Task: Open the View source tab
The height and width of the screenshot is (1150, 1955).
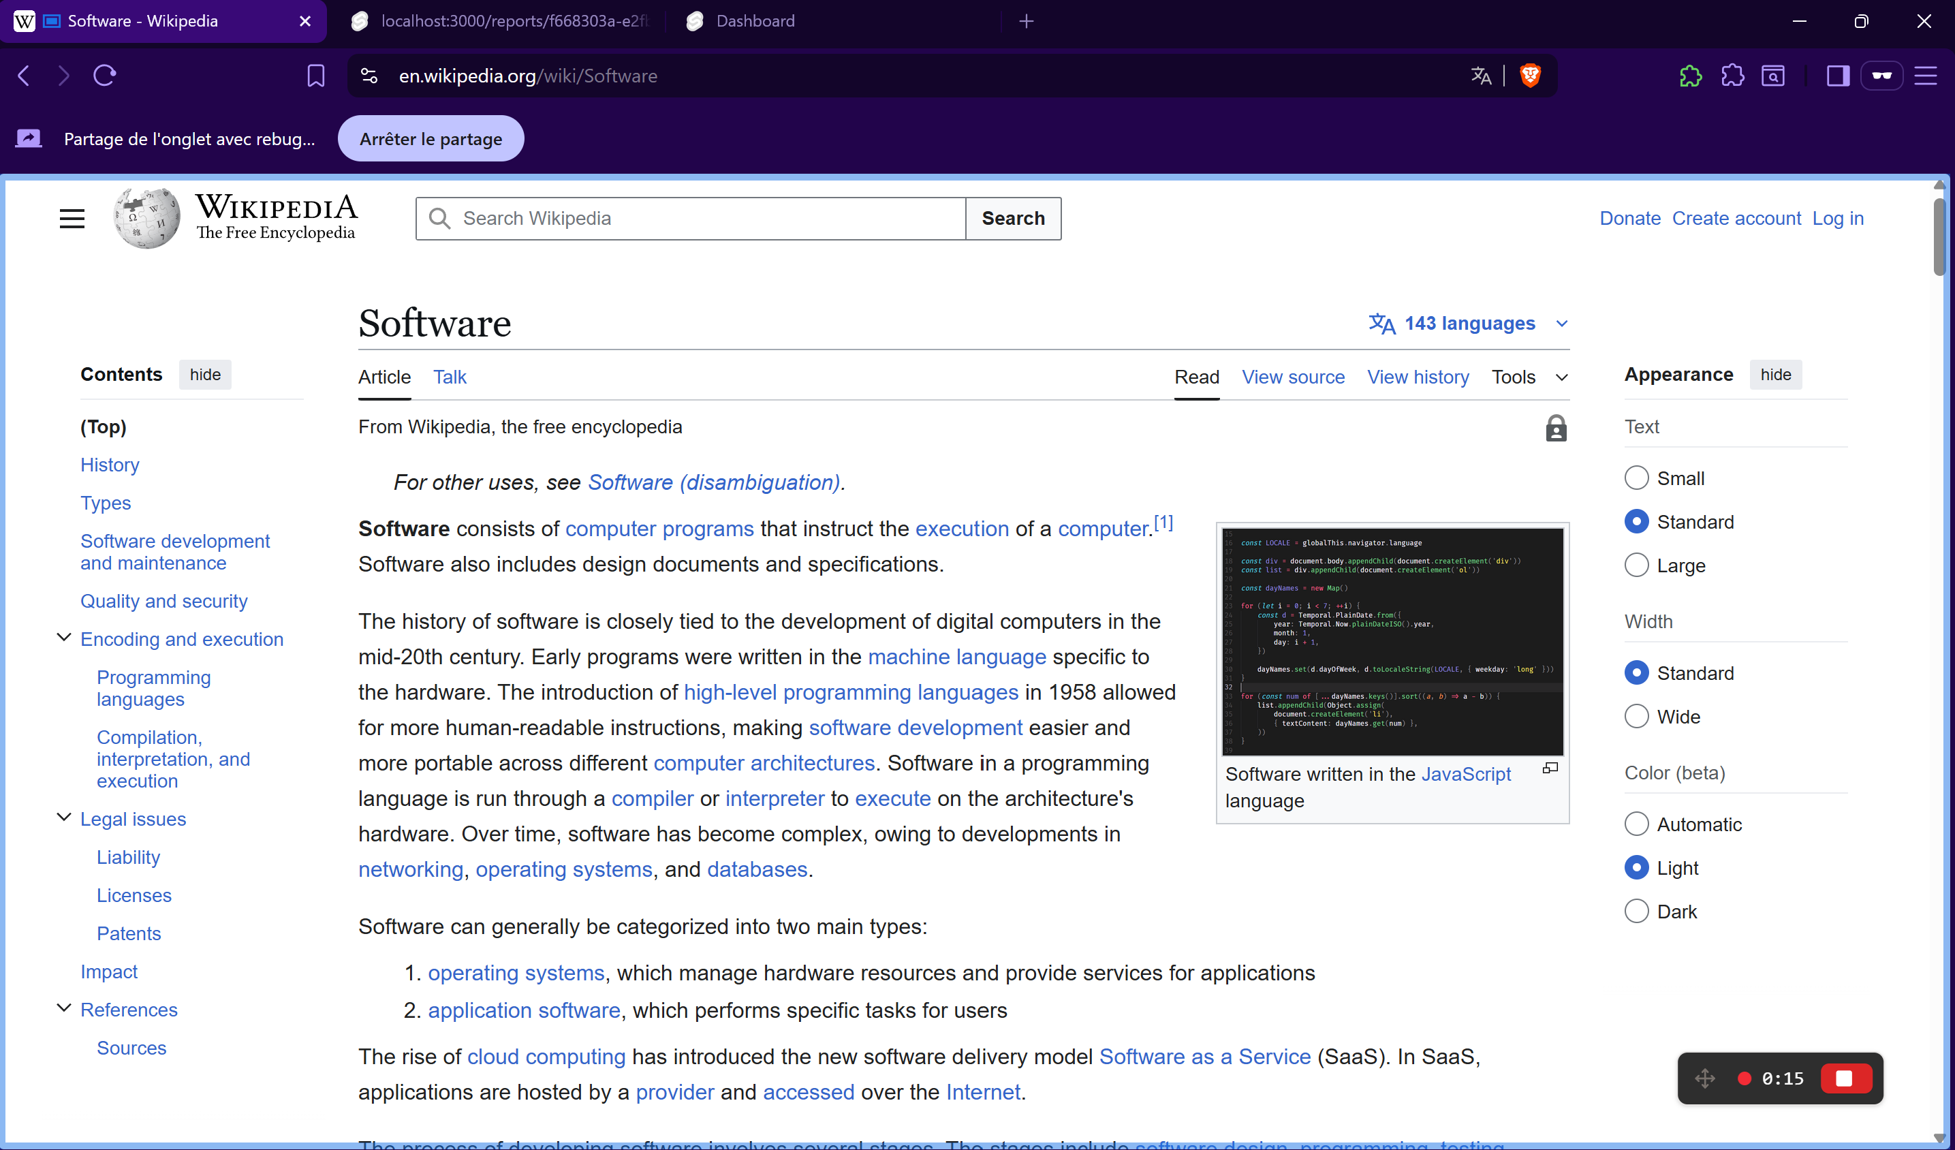Action: 1292,377
